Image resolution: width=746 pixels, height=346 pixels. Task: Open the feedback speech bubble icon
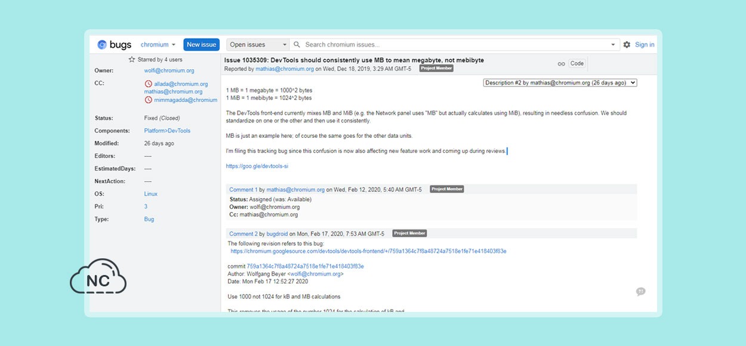pyautogui.click(x=640, y=292)
